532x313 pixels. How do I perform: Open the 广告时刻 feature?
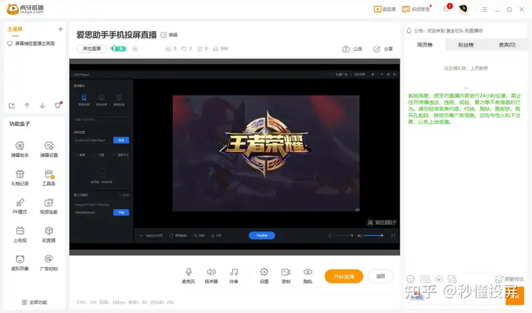tap(49, 263)
